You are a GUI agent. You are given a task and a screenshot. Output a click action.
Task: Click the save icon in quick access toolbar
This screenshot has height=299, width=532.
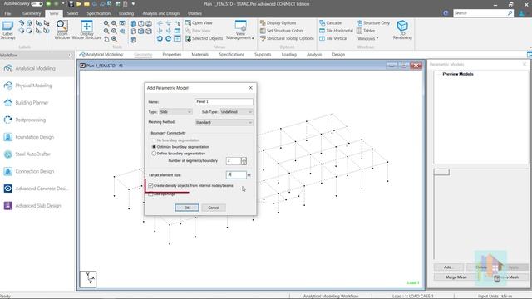click(x=71, y=4)
